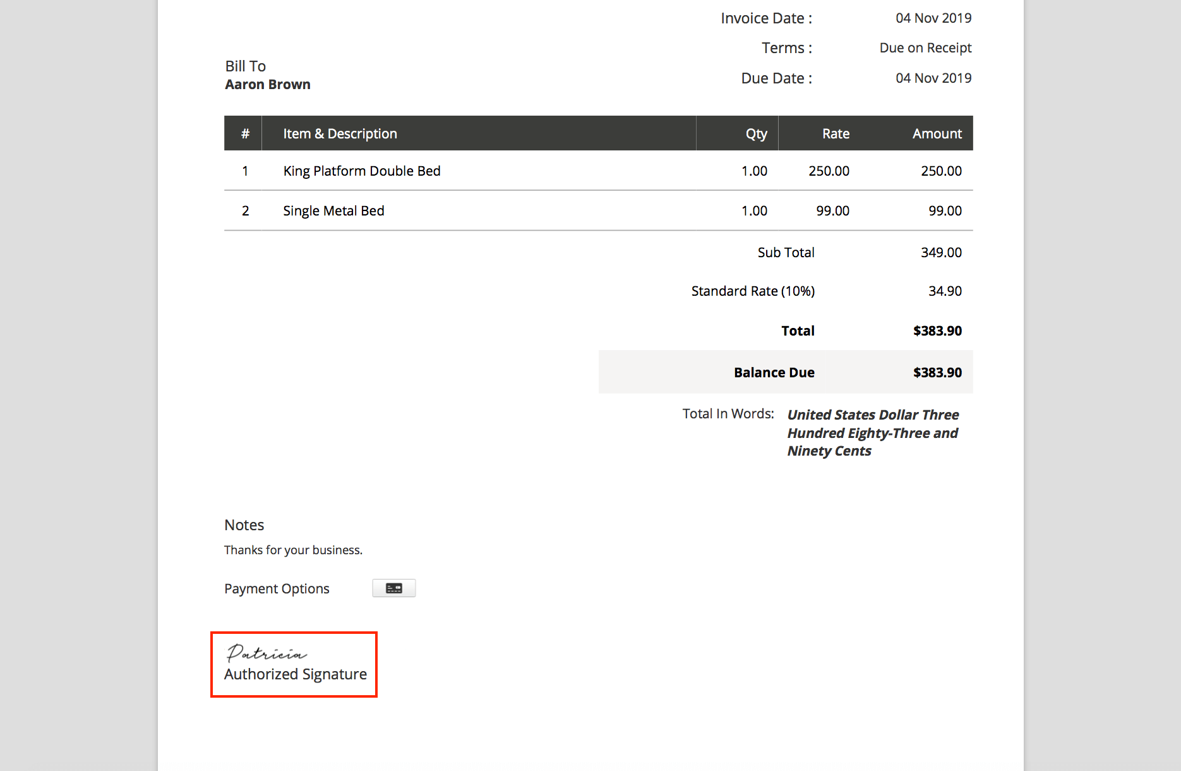Click the Terms value Due on Receipt
Screen dimensions: 1181x771
[925, 47]
